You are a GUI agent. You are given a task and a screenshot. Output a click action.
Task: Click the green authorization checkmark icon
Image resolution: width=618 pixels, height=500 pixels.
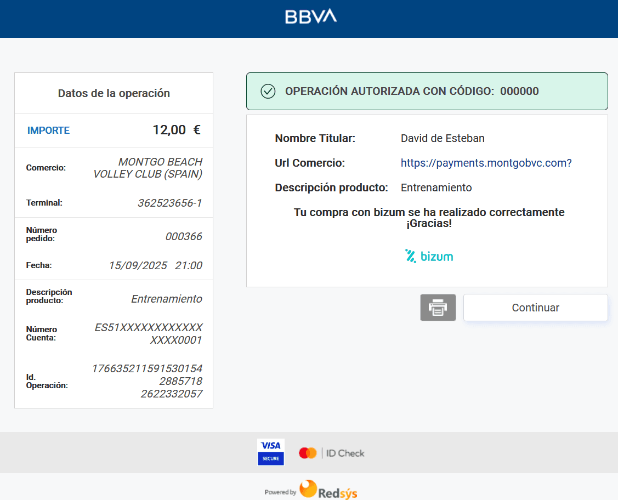tap(268, 91)
